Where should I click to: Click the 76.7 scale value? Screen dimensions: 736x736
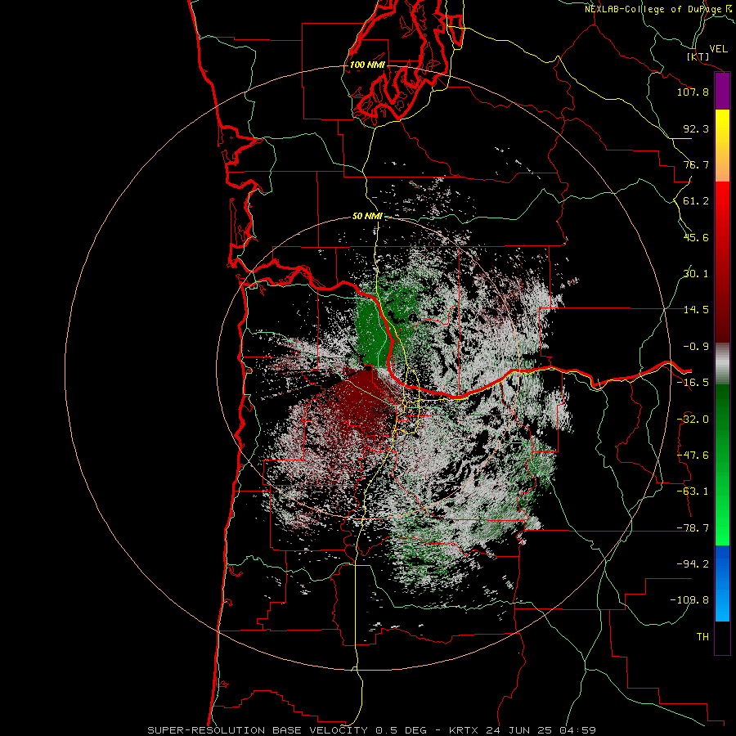coord(696,164)
